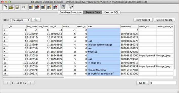Revert changes undo arrow icon
Screen dimensions: 179x93
click(23, 8)
